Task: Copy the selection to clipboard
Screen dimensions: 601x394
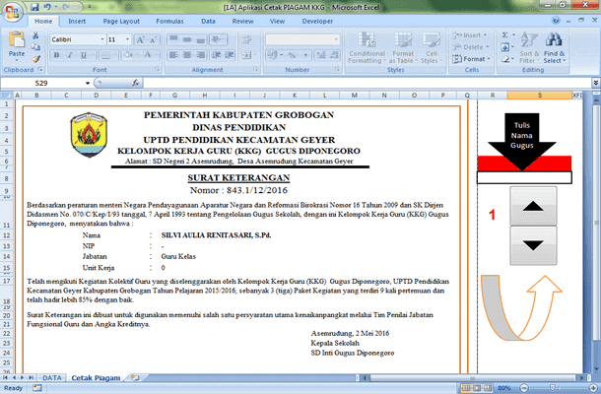Action: (x=35, y=47)
